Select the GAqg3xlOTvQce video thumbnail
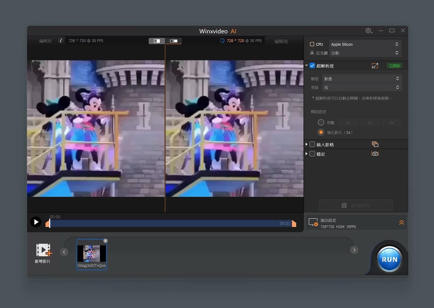The height and width of the screenshot is (308, 434). (92, 254)
